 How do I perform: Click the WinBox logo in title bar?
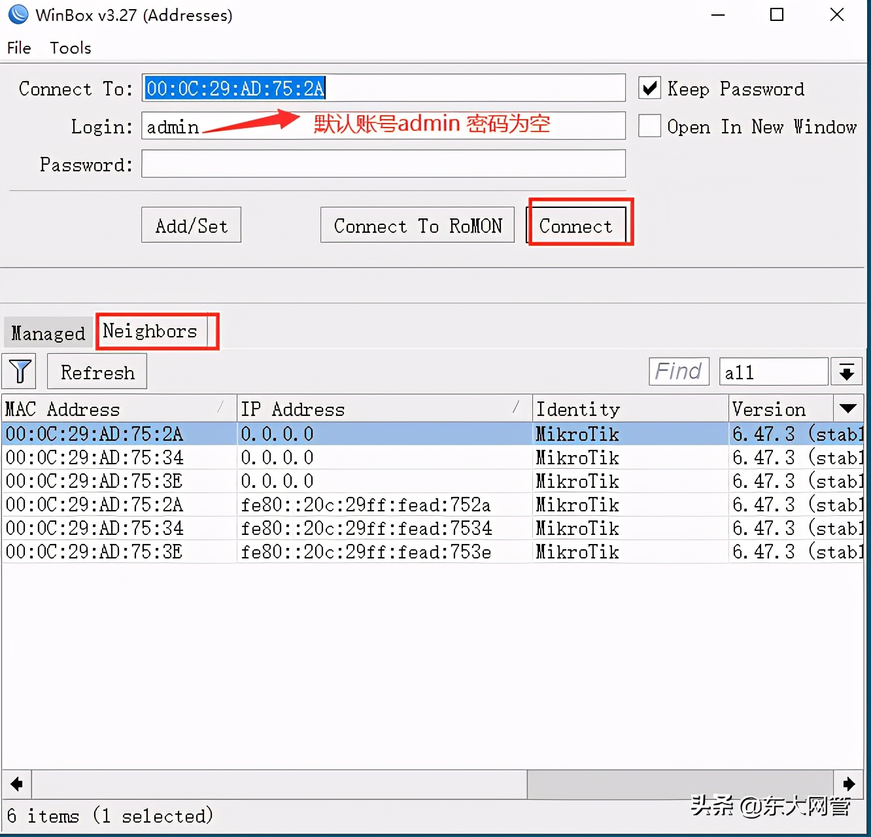click(x=18, y=14)
